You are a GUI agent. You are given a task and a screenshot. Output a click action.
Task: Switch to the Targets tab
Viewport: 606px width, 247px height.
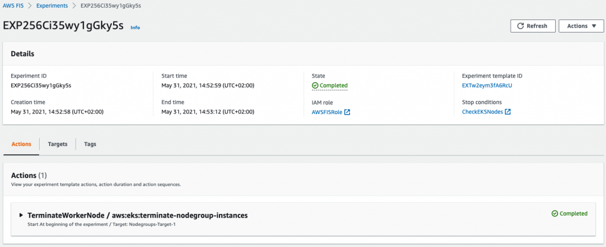pos(57,144)
